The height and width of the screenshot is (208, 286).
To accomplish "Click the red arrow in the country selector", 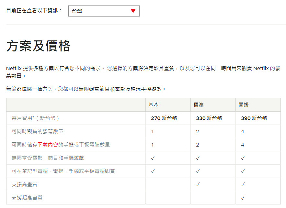I will click(x=133, y=11).
